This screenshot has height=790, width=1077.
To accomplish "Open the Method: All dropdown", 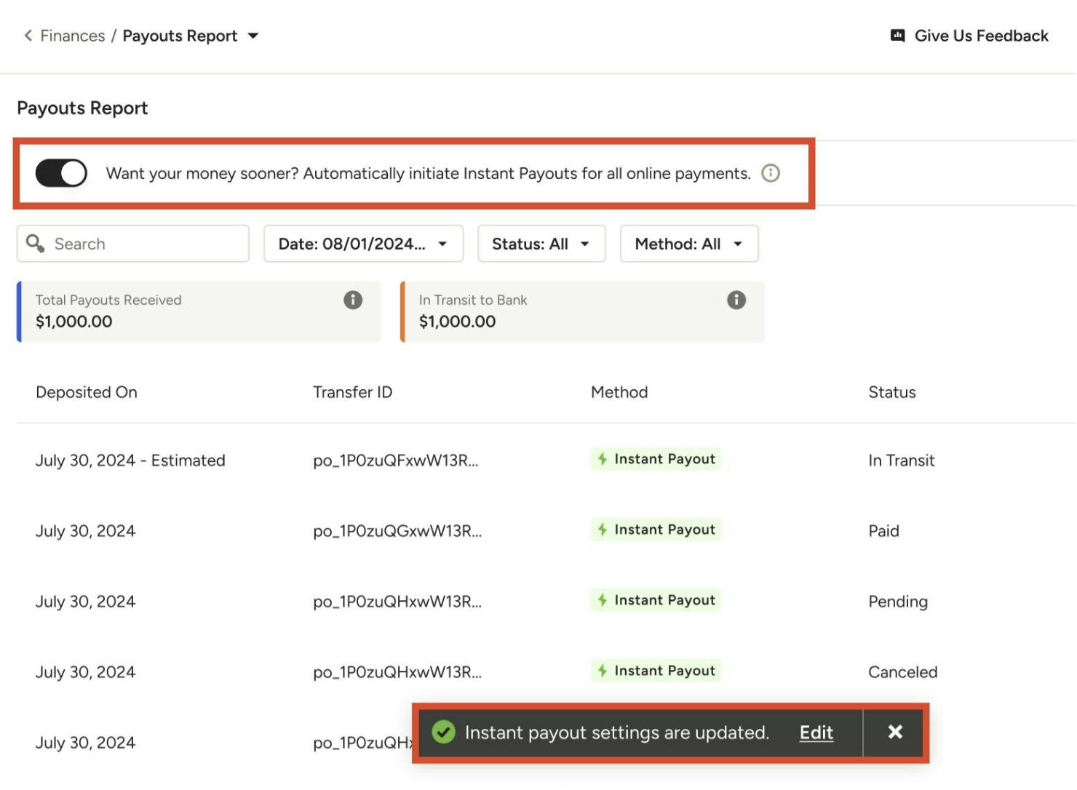I will click(x=688, y=244).
